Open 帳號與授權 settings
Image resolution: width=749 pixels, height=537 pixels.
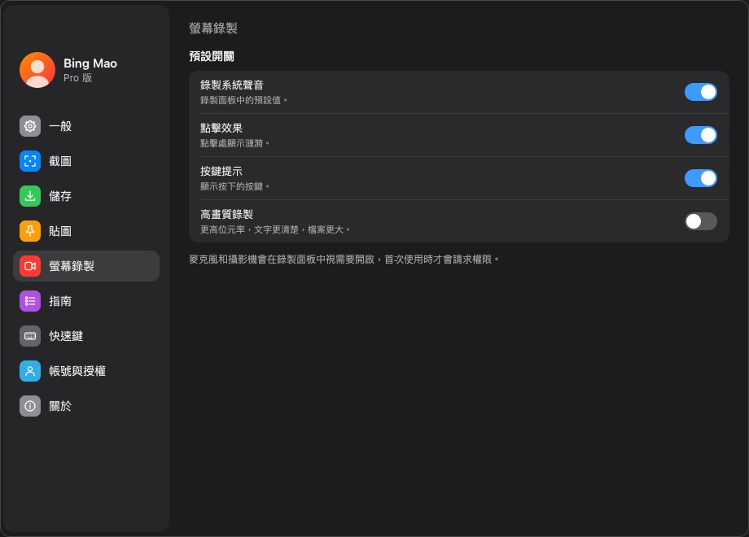86,371
